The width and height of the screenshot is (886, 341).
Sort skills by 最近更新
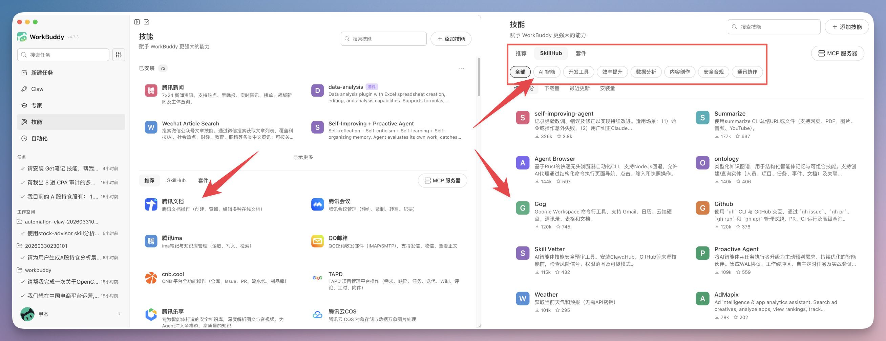tap(579, 88)
